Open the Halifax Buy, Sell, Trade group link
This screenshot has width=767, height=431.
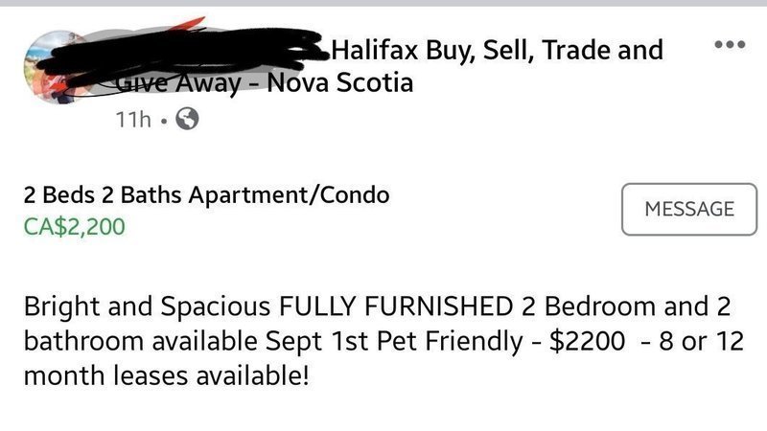pyautogui.click(x=497, y=50)
